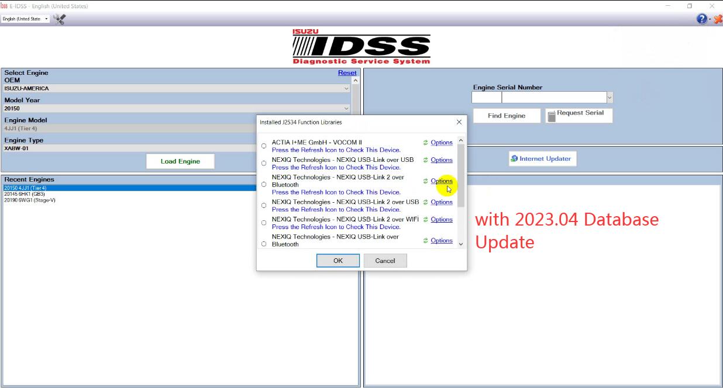Viewport: 723px width, 388px height.
Task: Click the pin icon at top right
Action: pos(718,19)
